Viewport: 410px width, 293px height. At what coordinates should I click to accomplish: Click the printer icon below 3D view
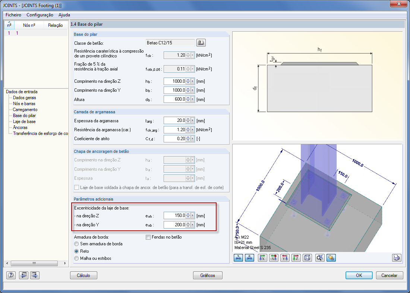coord(397,258)
